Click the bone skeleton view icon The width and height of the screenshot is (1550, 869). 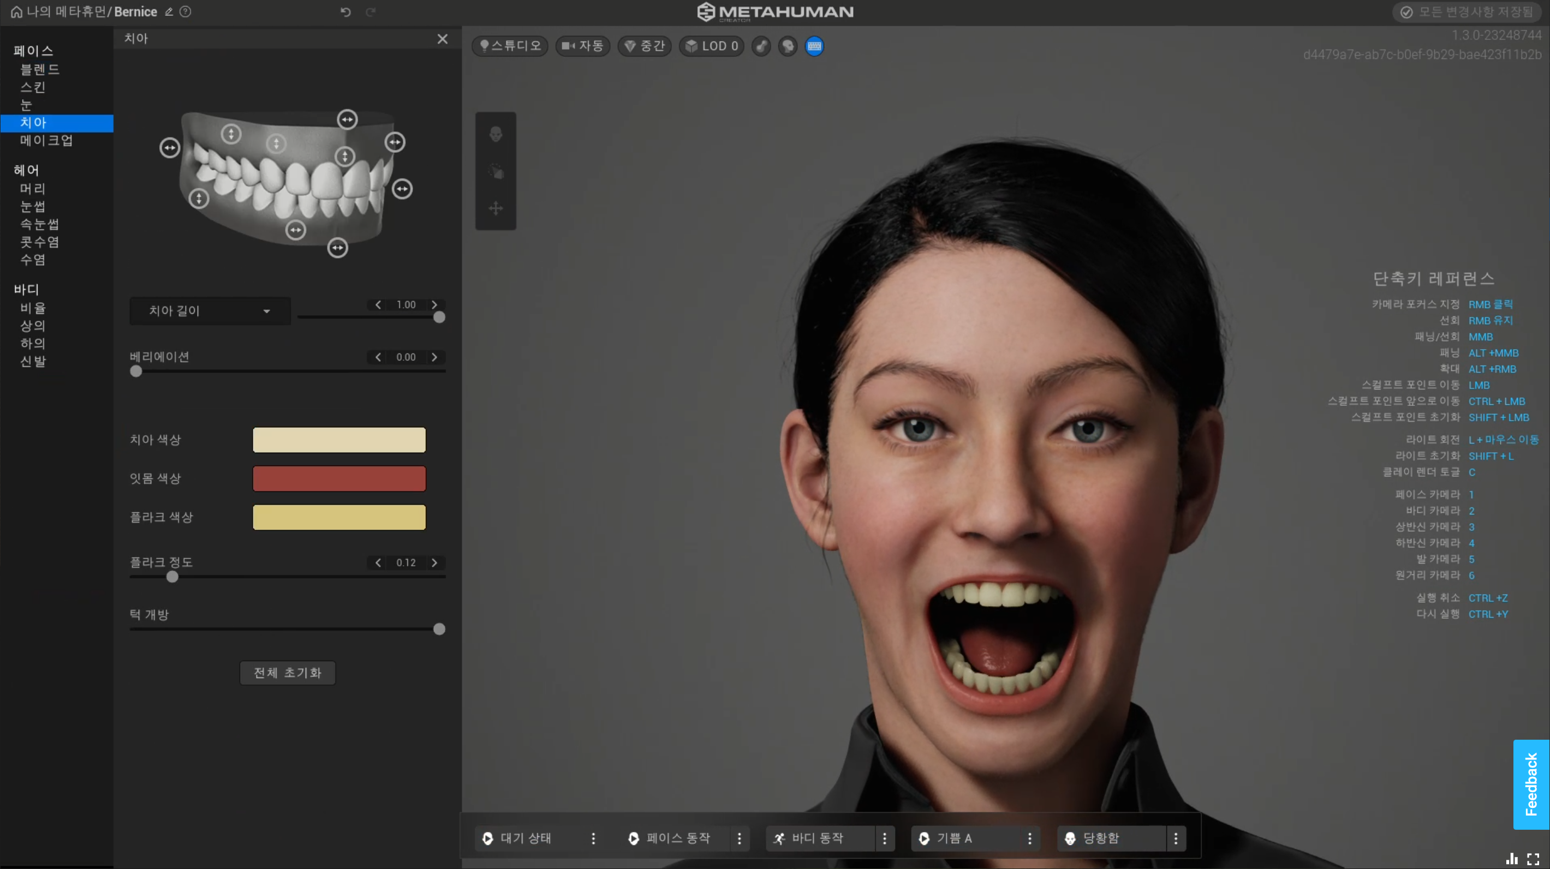point(761,46)
